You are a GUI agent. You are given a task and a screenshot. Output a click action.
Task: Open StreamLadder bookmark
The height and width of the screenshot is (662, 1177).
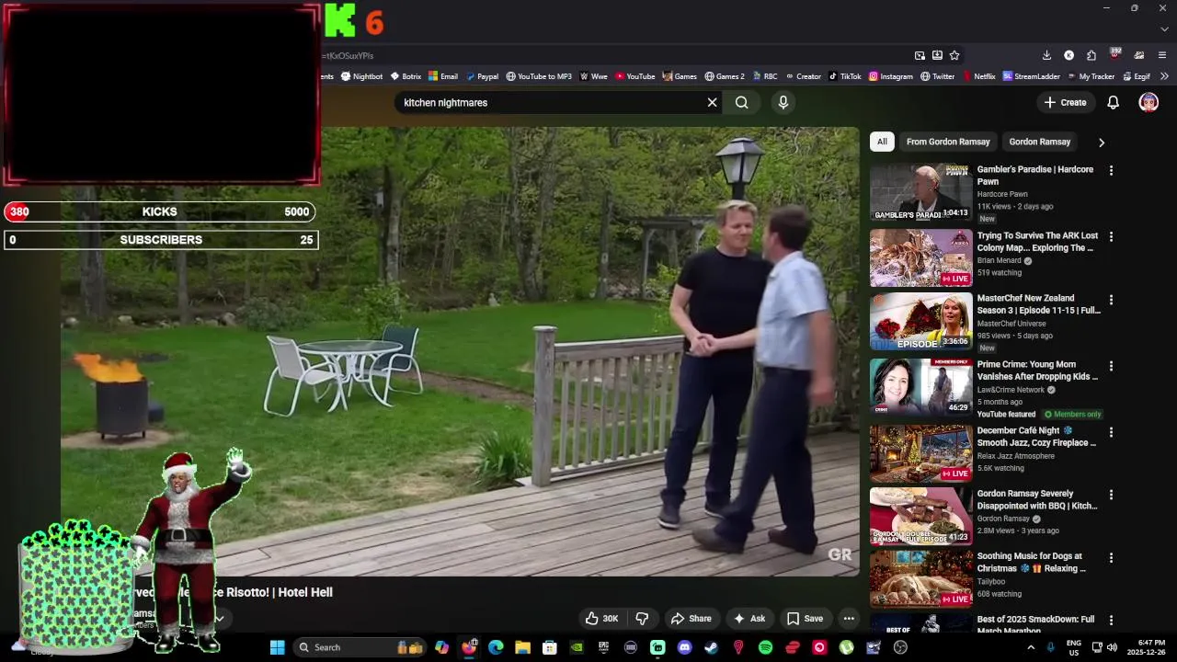(x=1032, y=76)
